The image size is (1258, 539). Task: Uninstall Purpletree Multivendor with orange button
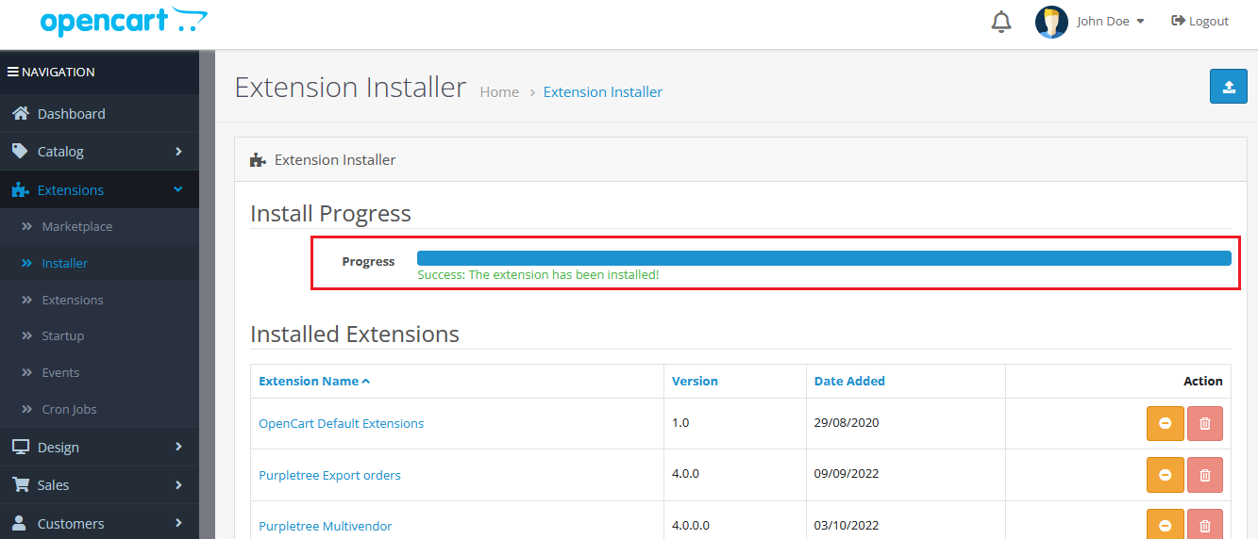(1165, 524)
